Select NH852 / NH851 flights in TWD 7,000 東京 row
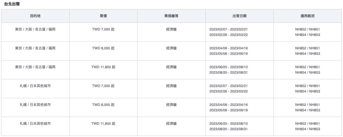 point(307,29)
